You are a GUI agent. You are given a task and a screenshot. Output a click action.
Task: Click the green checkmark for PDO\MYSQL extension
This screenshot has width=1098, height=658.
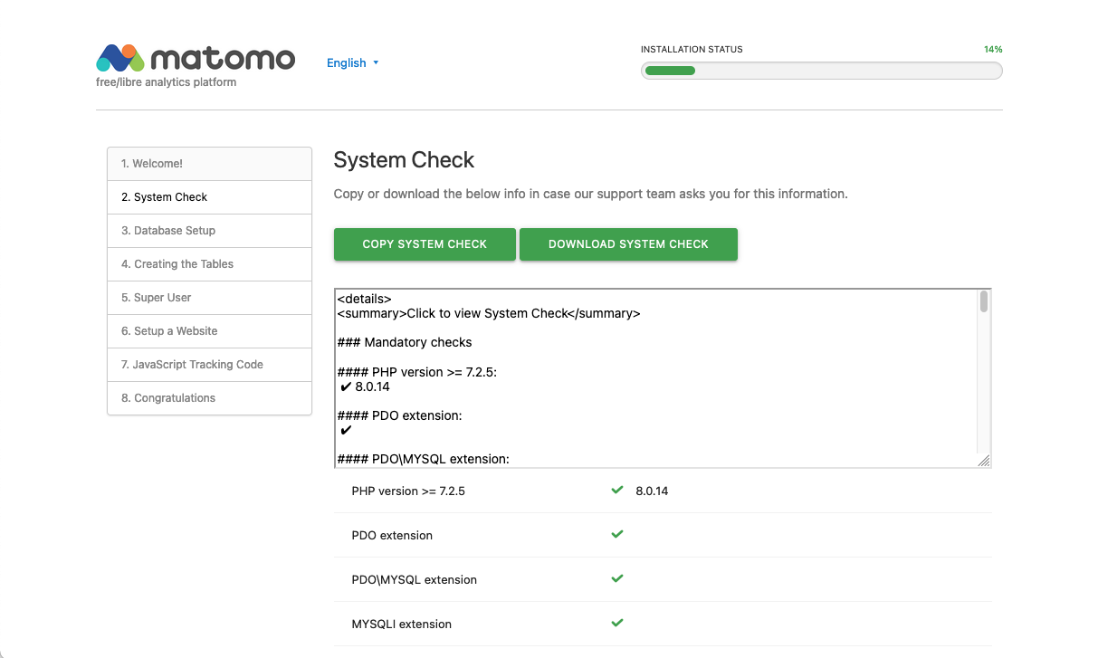click(x=617, y=578)
